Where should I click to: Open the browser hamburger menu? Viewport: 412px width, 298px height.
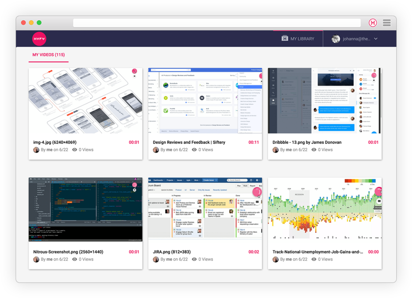(386, 23)
